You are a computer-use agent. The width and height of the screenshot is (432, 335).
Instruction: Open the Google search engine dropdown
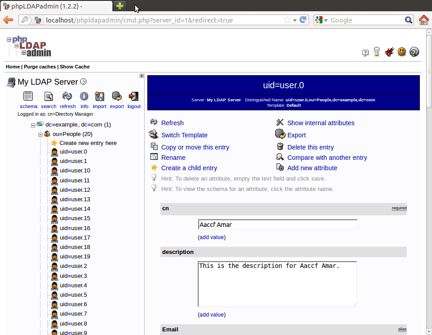(325, 20)
